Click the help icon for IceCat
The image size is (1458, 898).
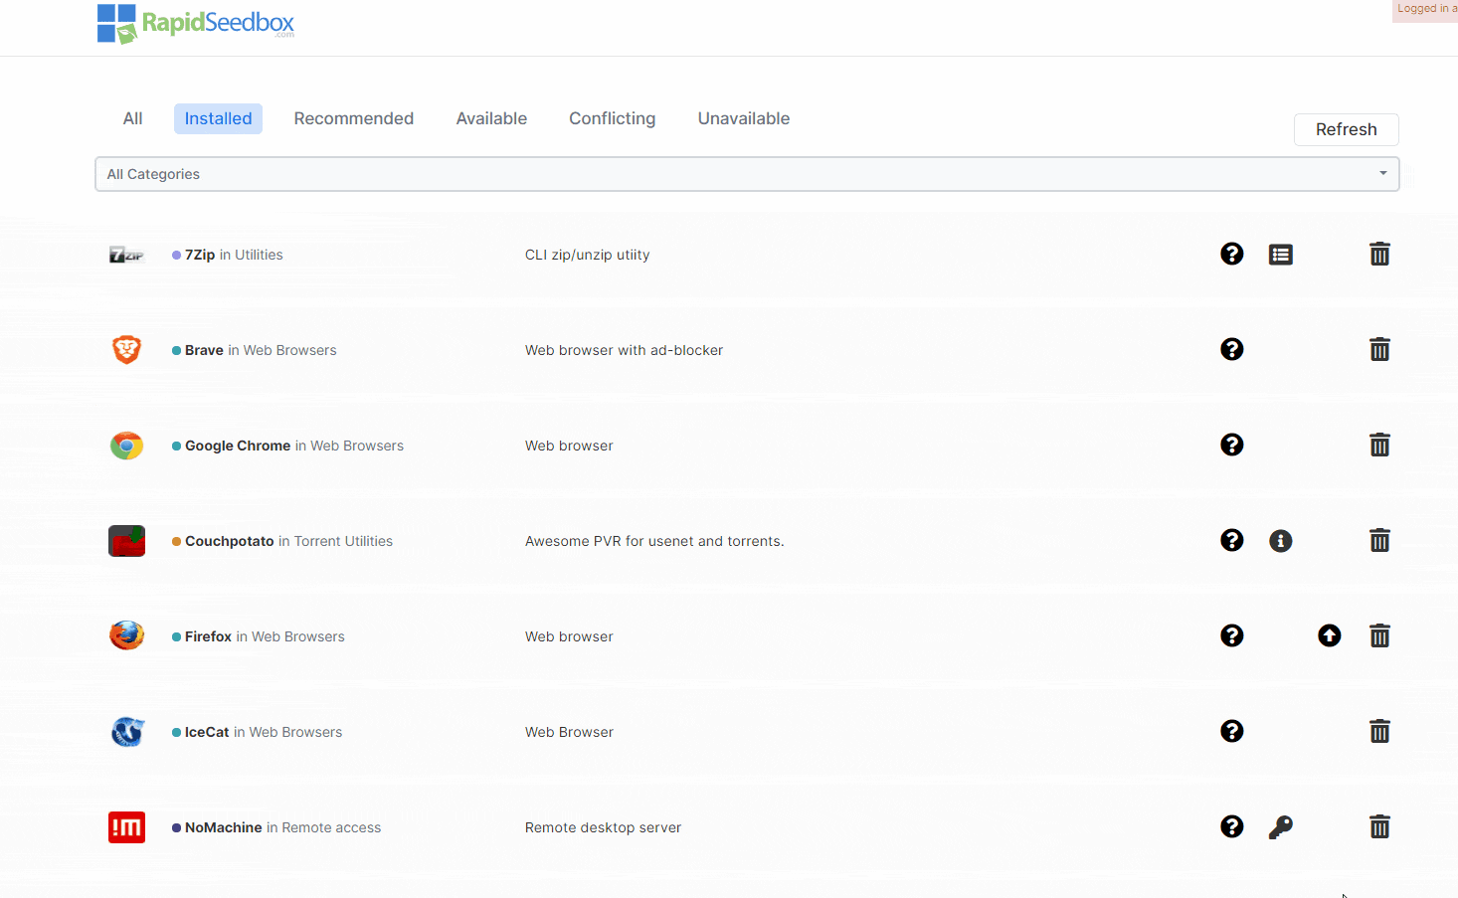tap(1231, 731)
